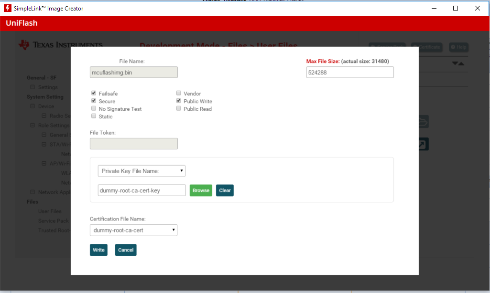Viewport: 490px width, 293px height.
Task: Toggle the Secure checkbox
Action: tap(93, 101)
